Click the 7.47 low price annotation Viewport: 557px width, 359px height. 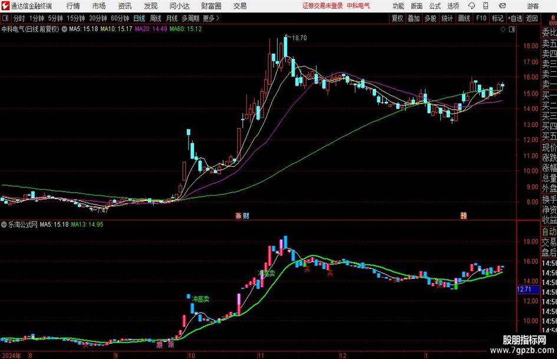point(103,210)
